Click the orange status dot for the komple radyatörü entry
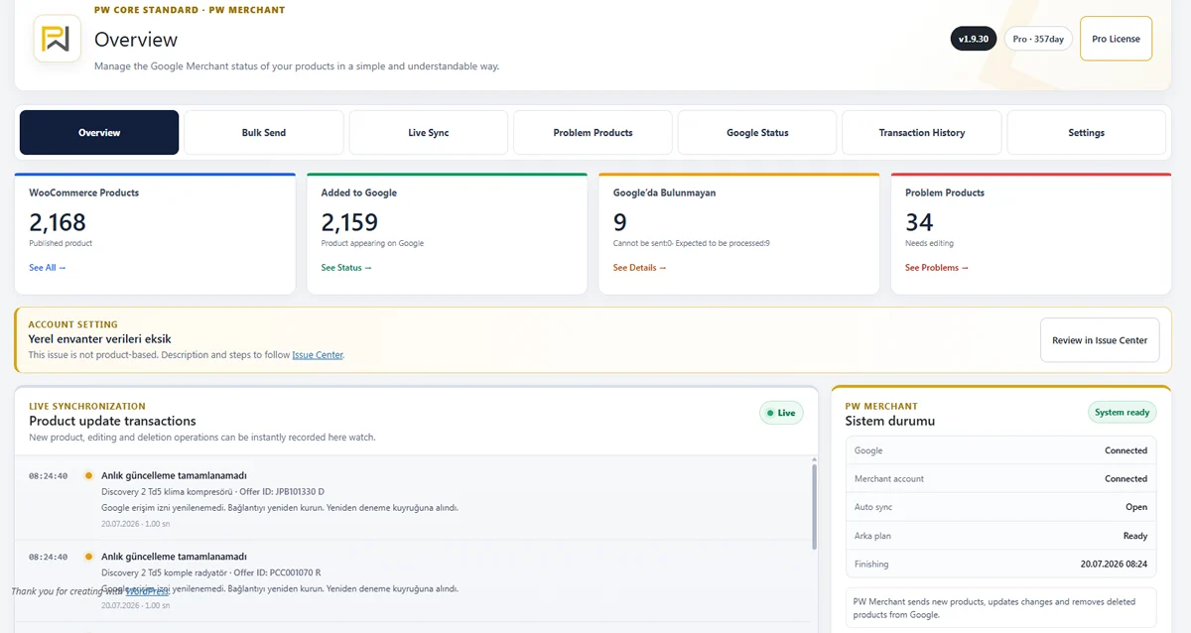Viewport: 1191px width, 633px height. coord(89,557)
